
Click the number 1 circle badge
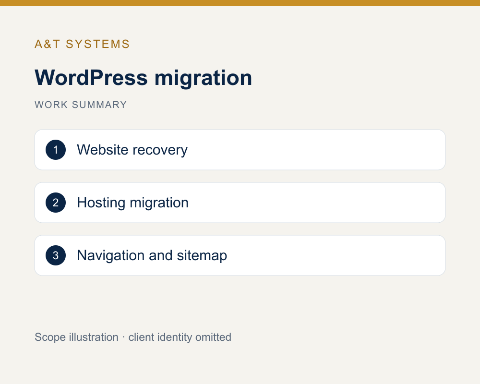[56, 150]
